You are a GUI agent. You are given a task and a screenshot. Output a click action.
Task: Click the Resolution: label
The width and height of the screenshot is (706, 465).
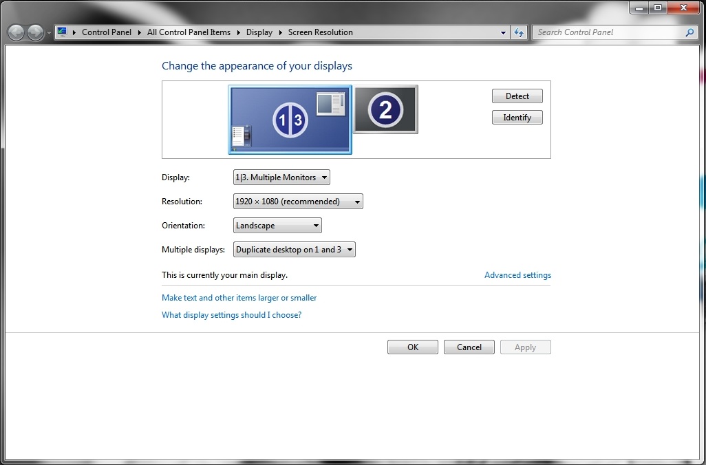182,202
